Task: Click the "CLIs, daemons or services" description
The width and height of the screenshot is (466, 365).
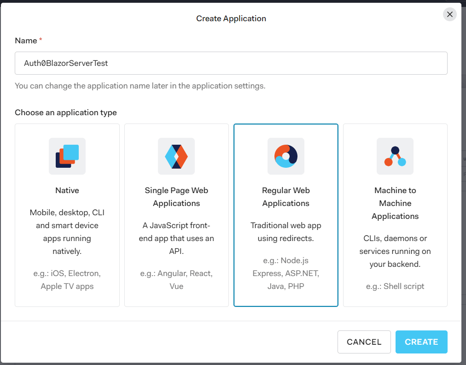Action: (x=395, y=251)
